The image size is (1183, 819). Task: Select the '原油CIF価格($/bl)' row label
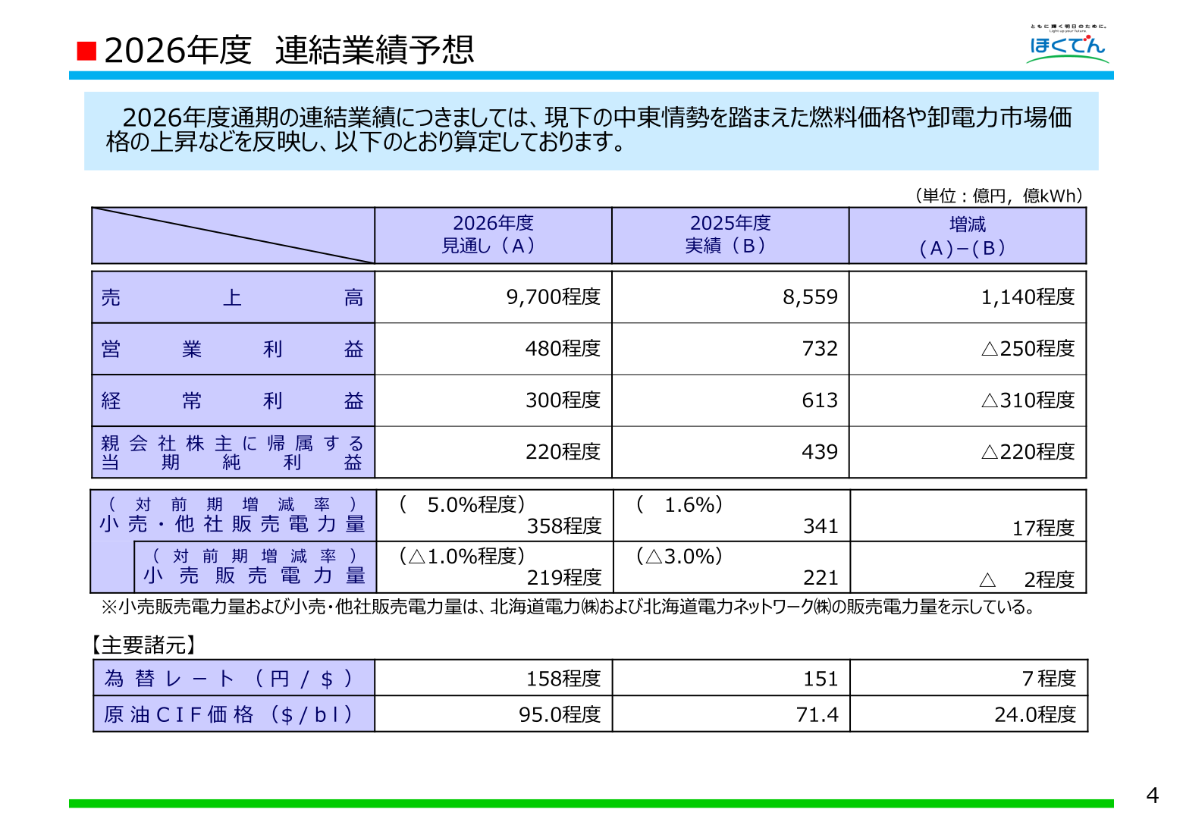click(x=234, y=714)
